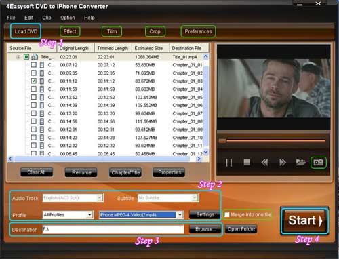Viewport: 339px width, 259px height.
Task: Click the list's scroll left arrow
Action: [x=10, y=159]
